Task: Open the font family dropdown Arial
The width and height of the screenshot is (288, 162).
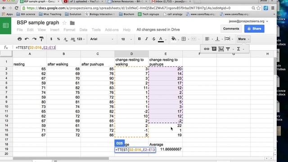Action: point(102,39)
